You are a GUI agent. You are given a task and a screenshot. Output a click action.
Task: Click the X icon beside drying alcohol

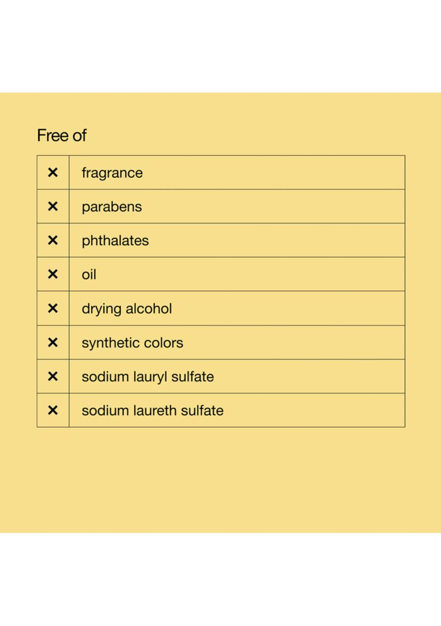[53, 308]
